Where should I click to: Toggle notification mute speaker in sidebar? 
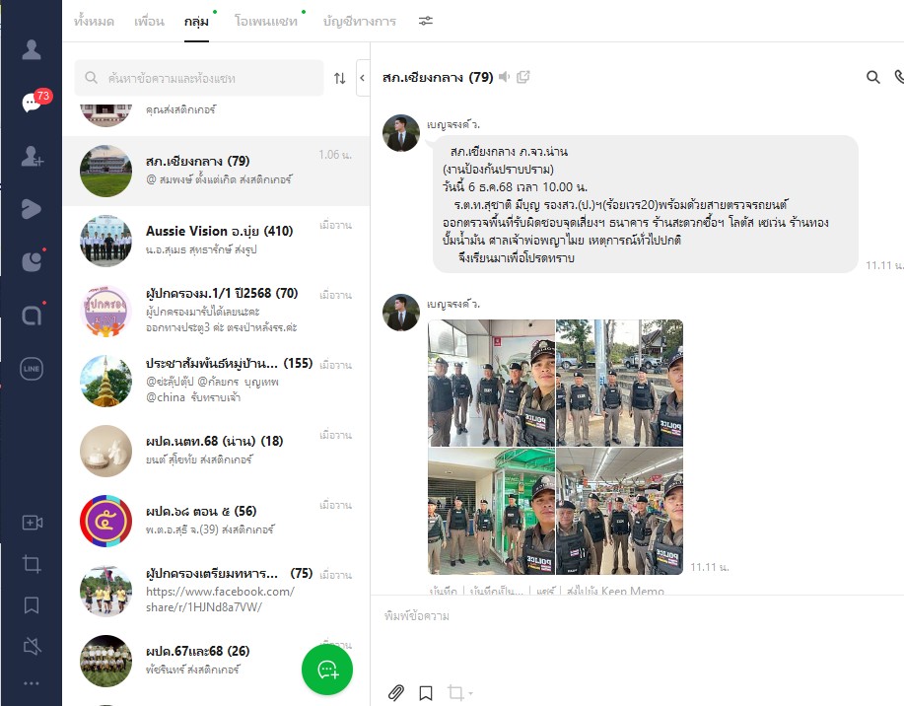tap(32, 646)
